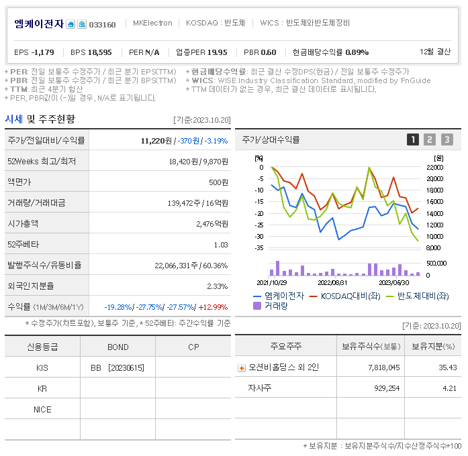This screenshot has width=468, height=456.
Task: Select the 업종PER 19.95 value
Action: click(x=201, y=52)
